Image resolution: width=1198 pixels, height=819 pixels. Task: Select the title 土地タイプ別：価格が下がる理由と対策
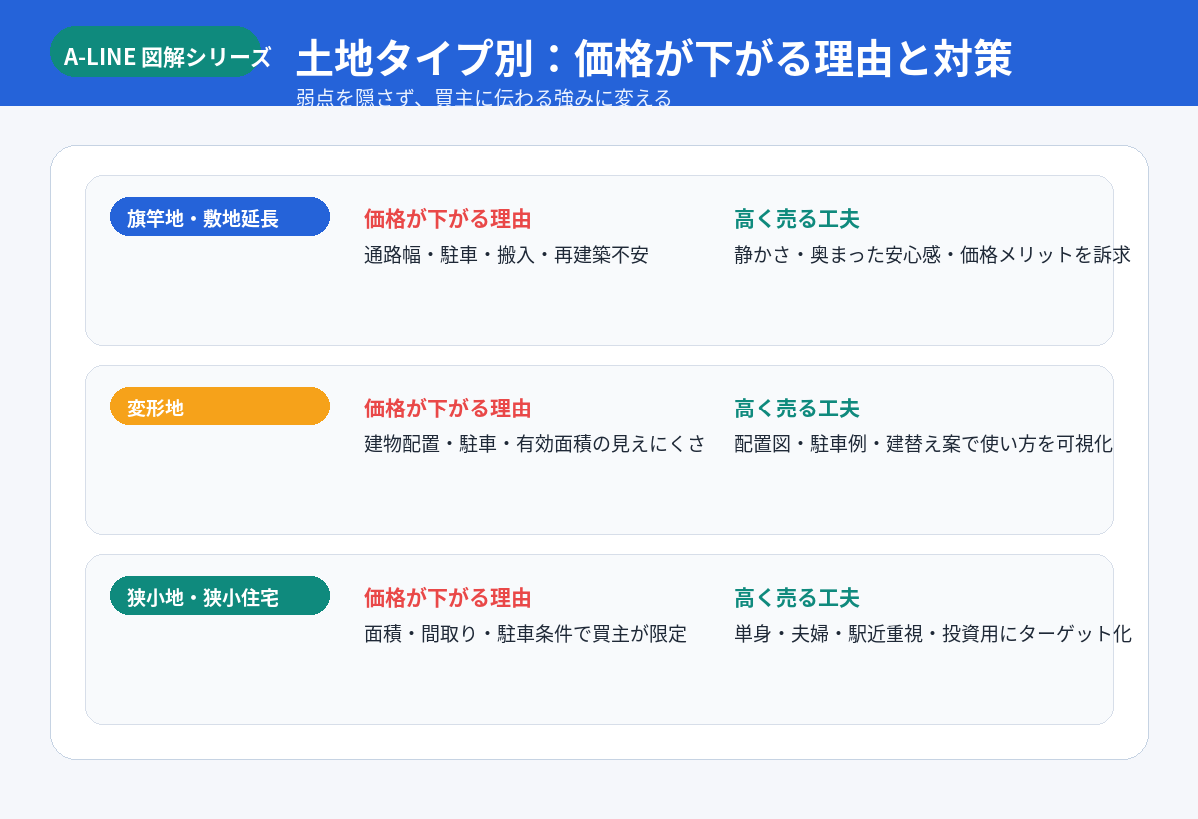pos(654,60)
